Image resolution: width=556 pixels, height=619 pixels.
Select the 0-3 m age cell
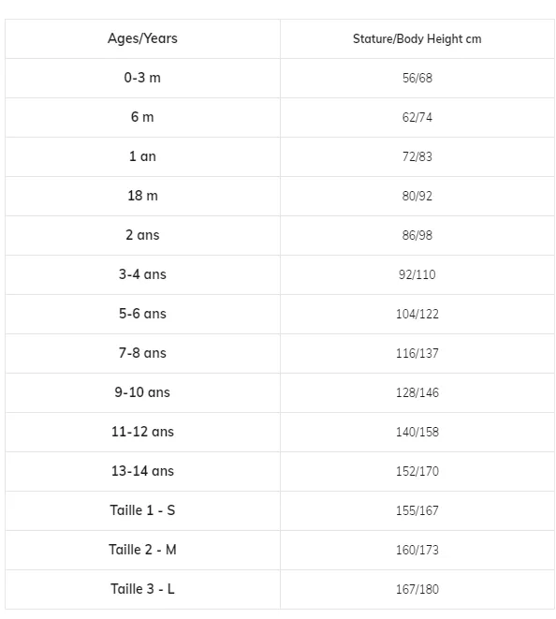[x=142, y=78]
